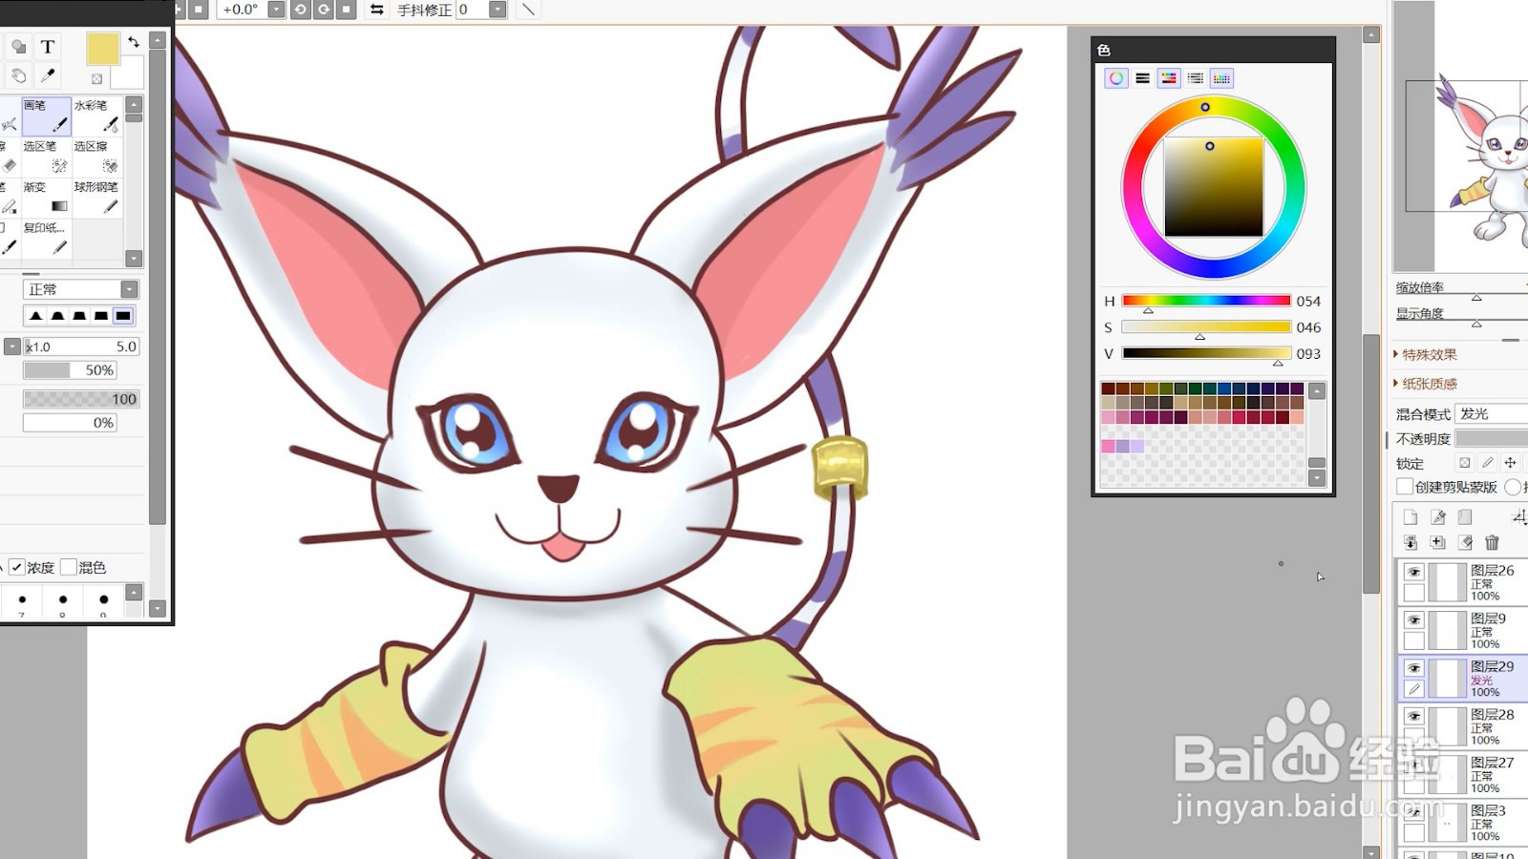Select the Text tool
The image size is (1528, 859).
[x=48, y=47]
